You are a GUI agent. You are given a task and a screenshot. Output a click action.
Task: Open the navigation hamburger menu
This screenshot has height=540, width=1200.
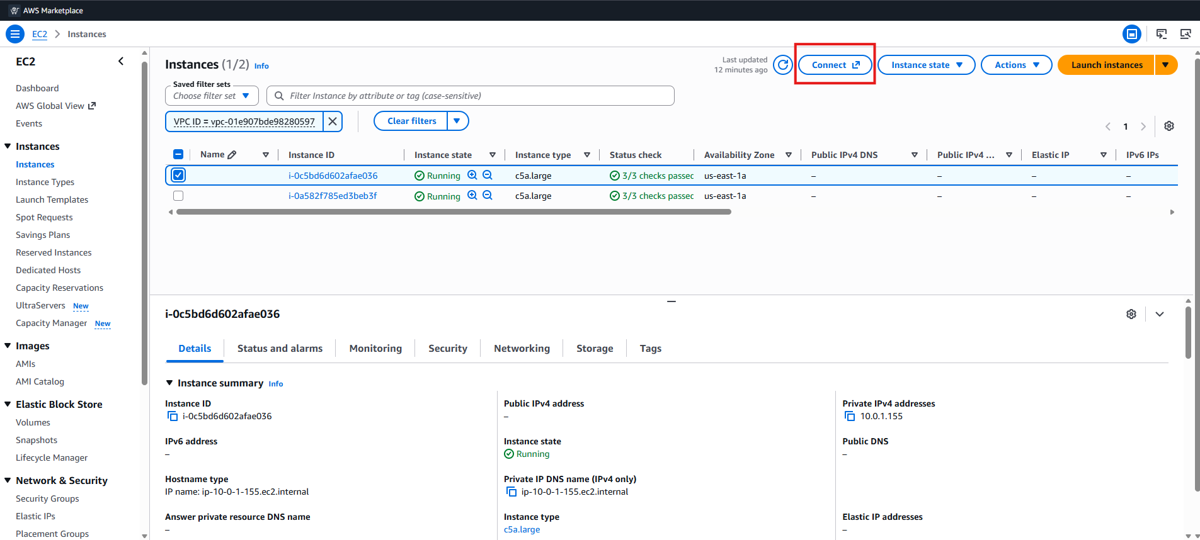15,34
